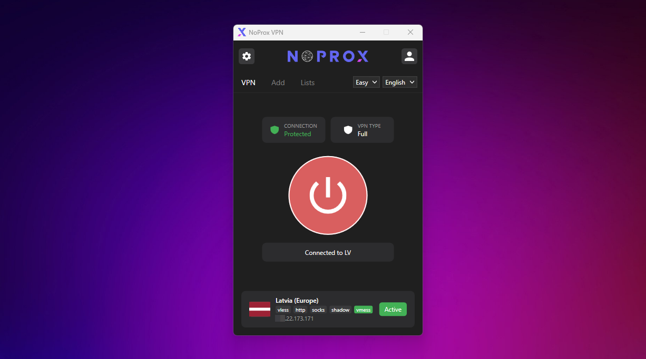Click the Latvia flag icon
The width and height of the screenshot is (646, 359).
[x=260, y=310]
